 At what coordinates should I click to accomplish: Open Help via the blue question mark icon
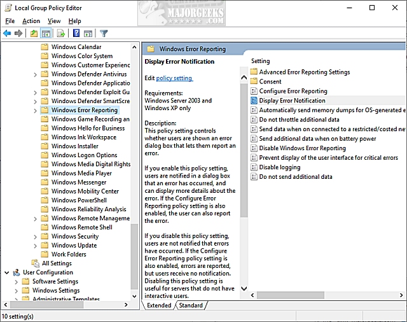76,33
